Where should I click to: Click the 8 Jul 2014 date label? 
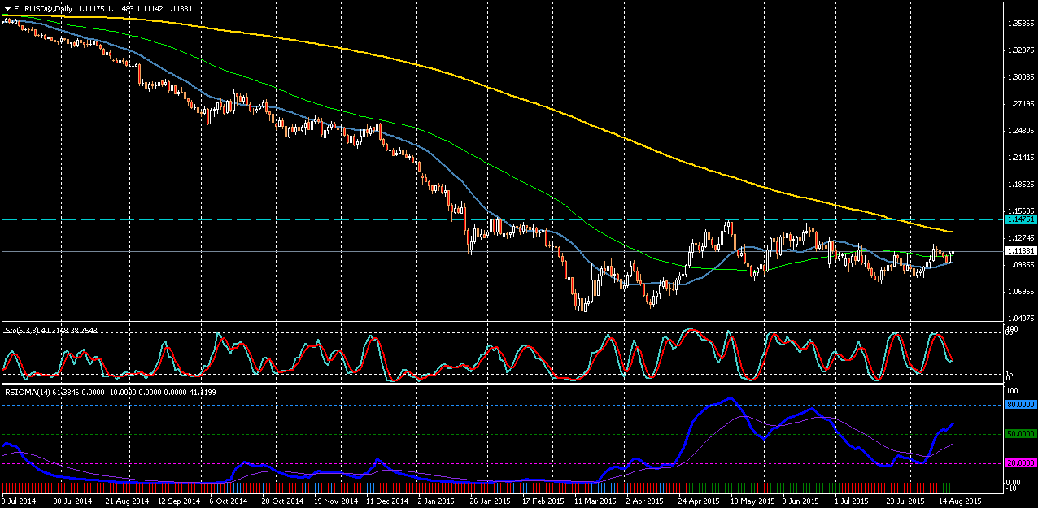20,501
